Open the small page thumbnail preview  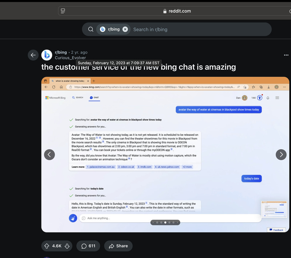[274, 209]
